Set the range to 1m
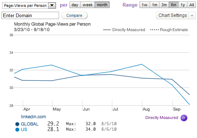Viewport: 197px width, 138px height. point(154,5)
